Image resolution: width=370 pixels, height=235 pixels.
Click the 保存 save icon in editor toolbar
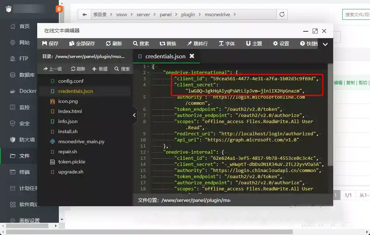point(50,44)
